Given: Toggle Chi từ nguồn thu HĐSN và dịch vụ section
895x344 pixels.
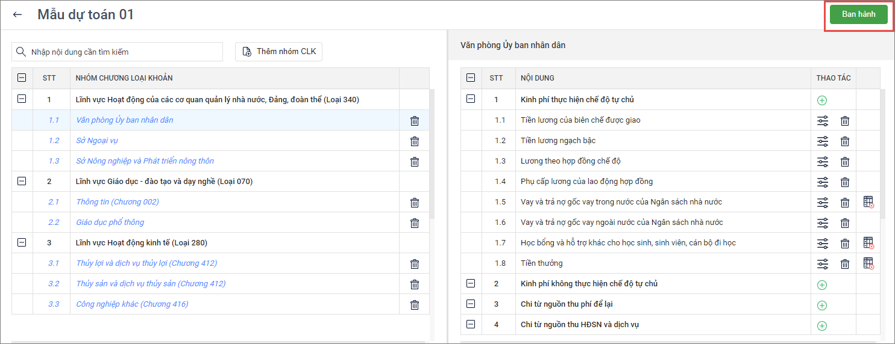Looking at the screenshot, I should click(471, 324).
